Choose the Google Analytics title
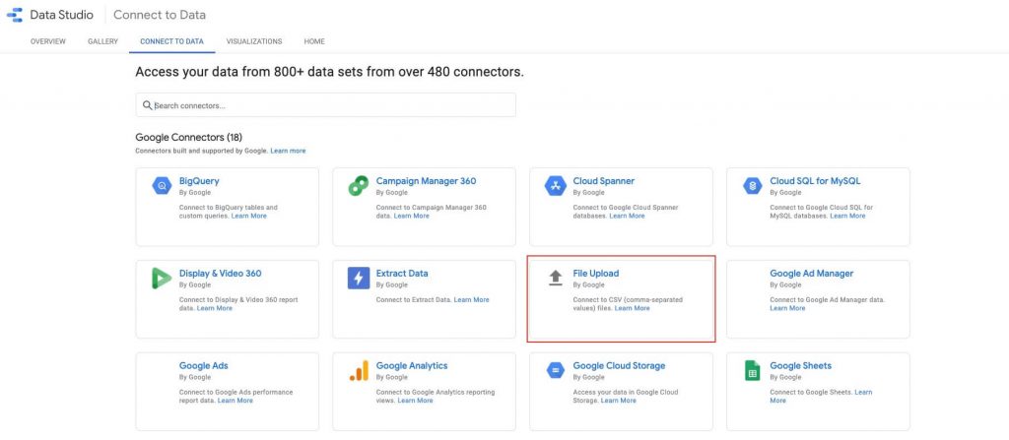1009x440 pixels. 412,365
